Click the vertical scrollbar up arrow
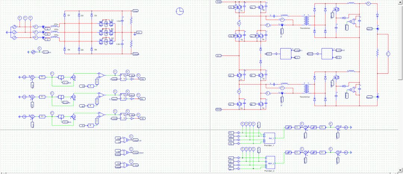 tap(400, 2)
